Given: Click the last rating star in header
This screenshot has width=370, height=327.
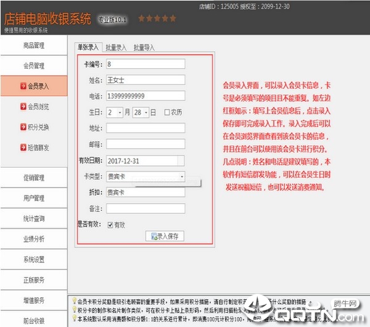Looking at the screenshot, I should (x=173, y=18).
